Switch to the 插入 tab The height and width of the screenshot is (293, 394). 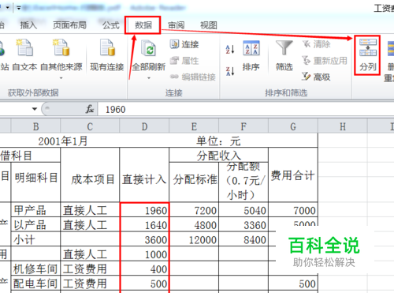(28, 25)
